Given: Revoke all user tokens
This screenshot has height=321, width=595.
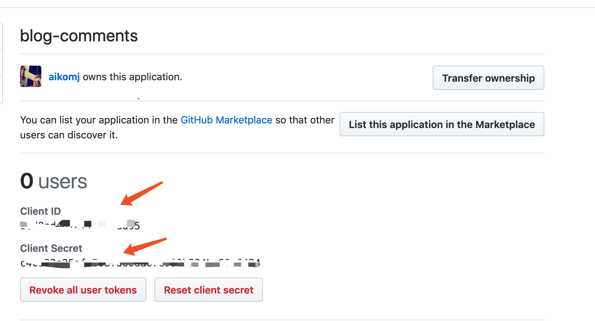Looking at the screenshot, I should point(83,290).
